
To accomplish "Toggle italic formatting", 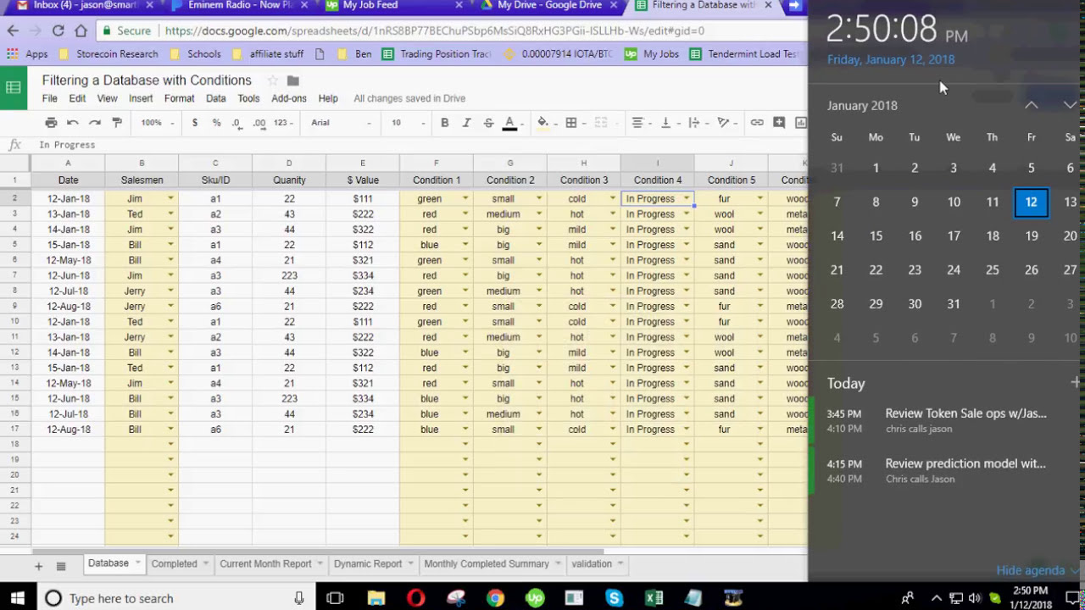I will [466, 123].
